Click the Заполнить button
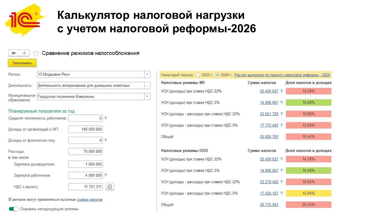The height and width of the screenshot is (224, 365). (22, 63)
